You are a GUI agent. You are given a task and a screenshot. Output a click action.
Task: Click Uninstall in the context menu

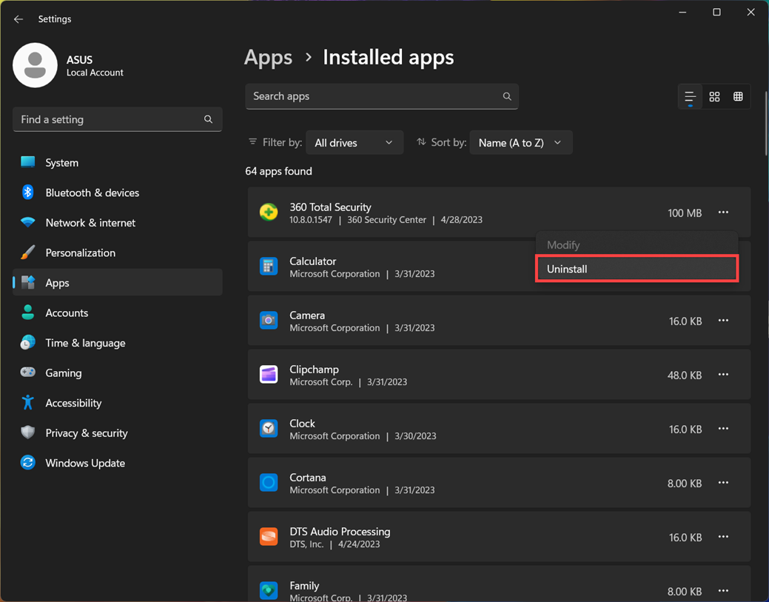coord(637,269)
